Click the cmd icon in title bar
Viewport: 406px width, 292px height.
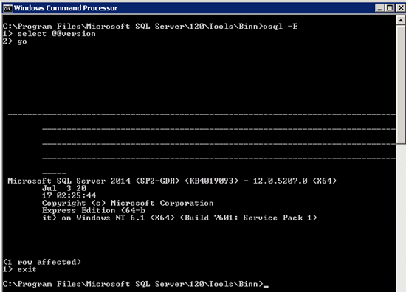(x=8, y=8)
